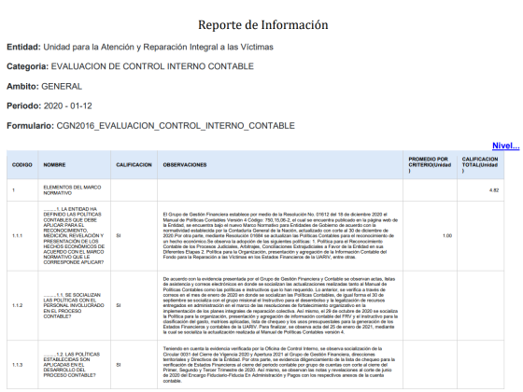Select the Formulario name text
523x392 pixels.
pos(176,126)
